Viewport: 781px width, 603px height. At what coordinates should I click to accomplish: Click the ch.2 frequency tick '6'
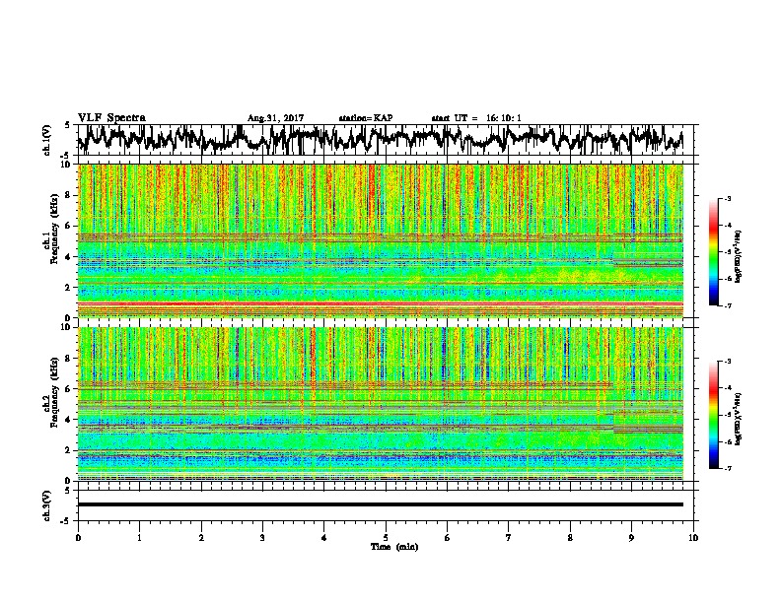pos(70,388)
